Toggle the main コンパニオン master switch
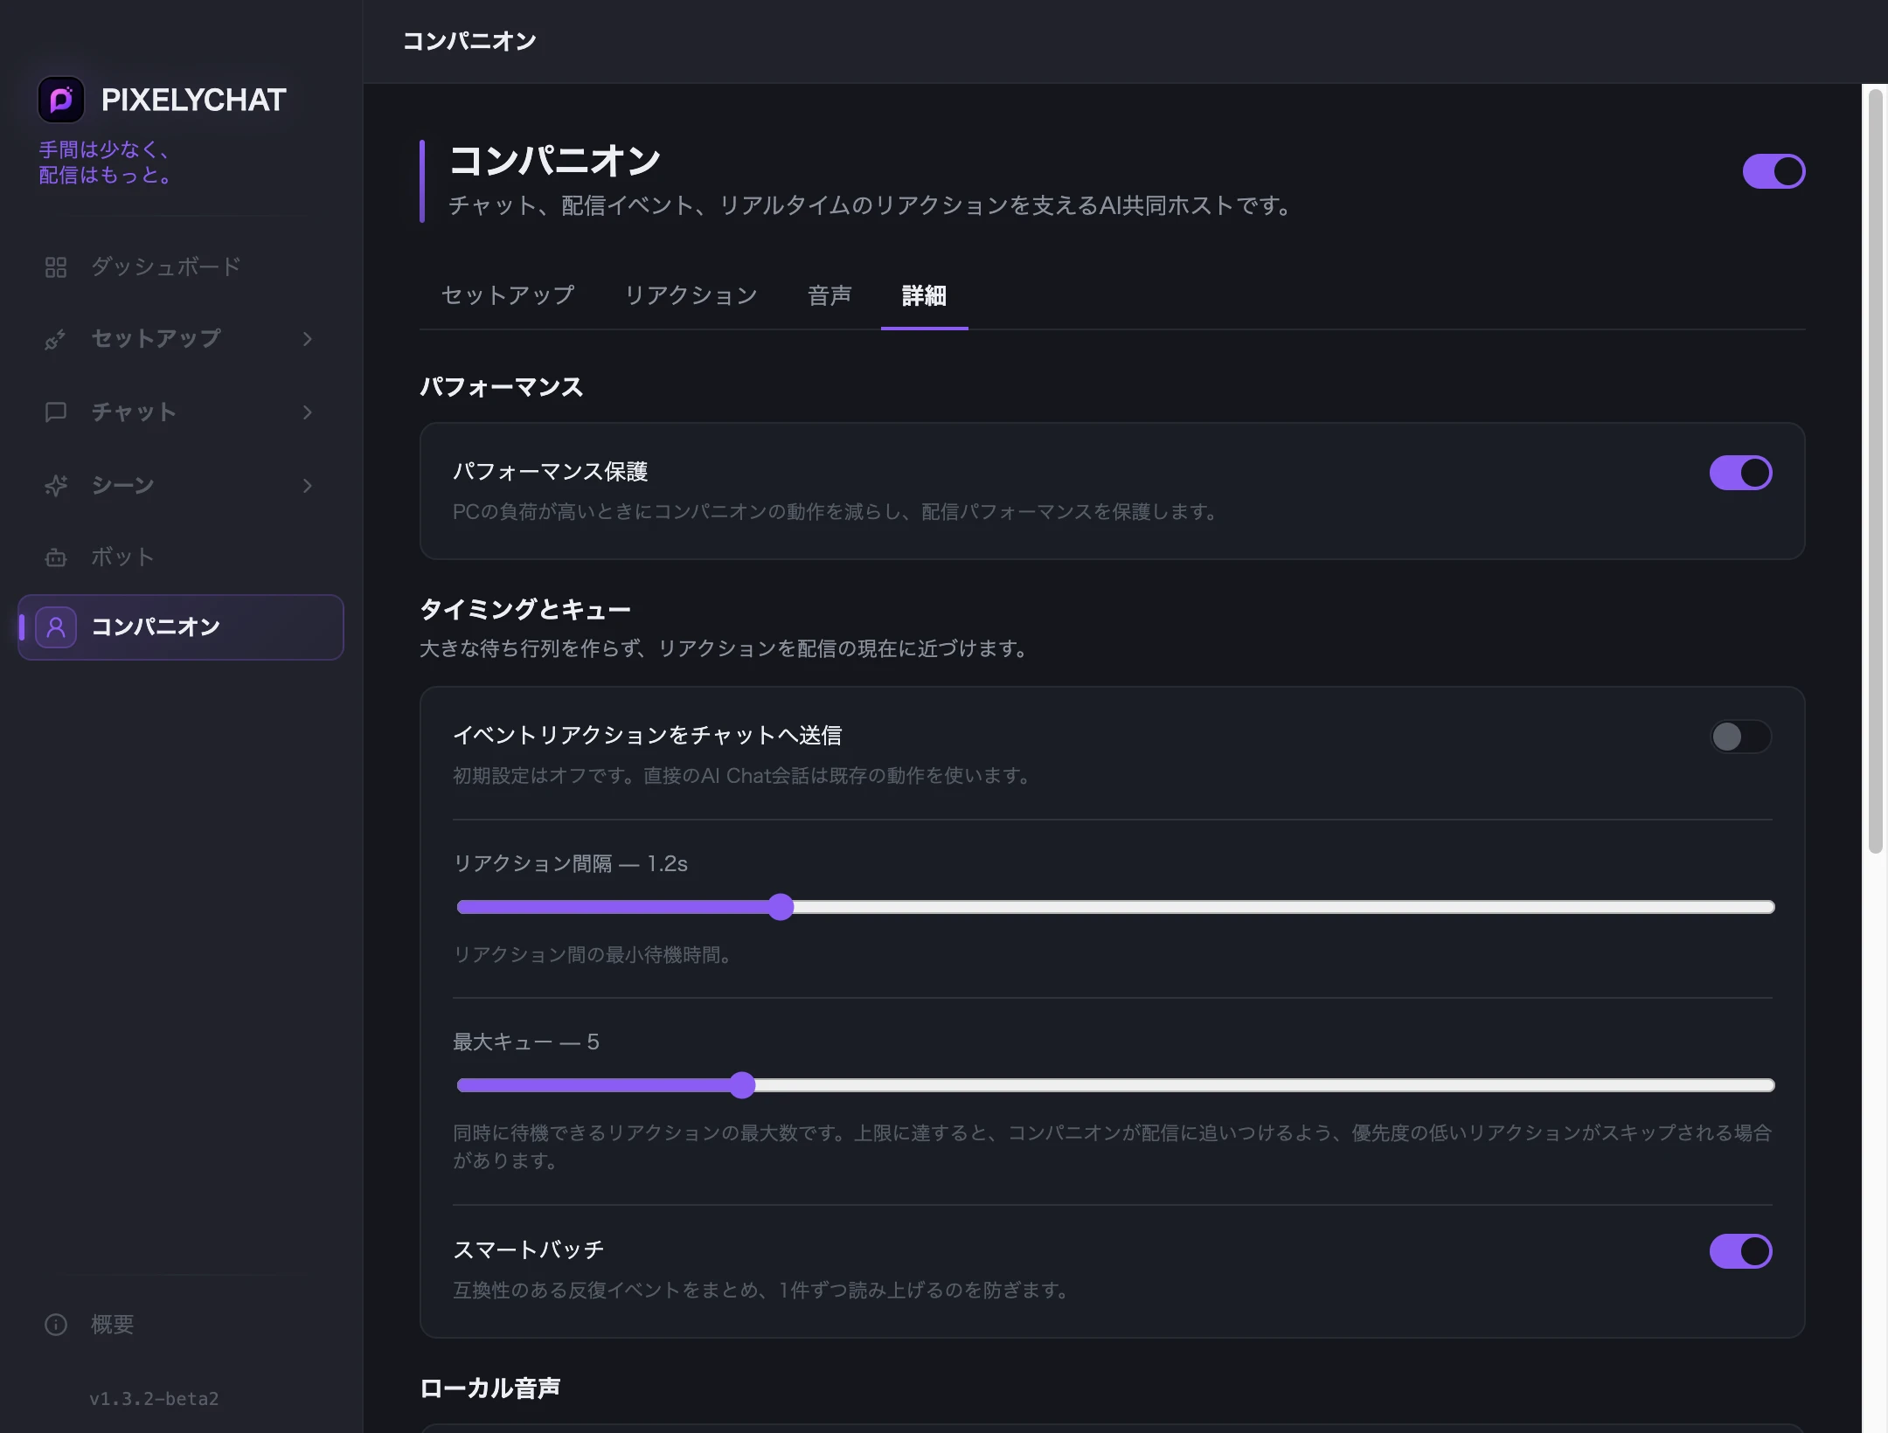Image resolution: width=1888 pixels, height=1433 pixels. 1773,171
